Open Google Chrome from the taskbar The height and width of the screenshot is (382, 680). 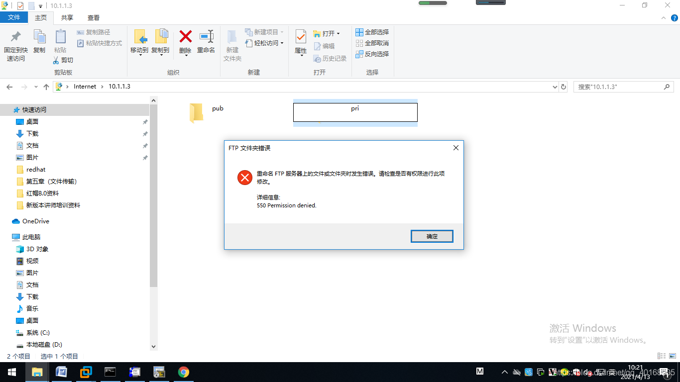pyautogui.click(x=184, y=372)
